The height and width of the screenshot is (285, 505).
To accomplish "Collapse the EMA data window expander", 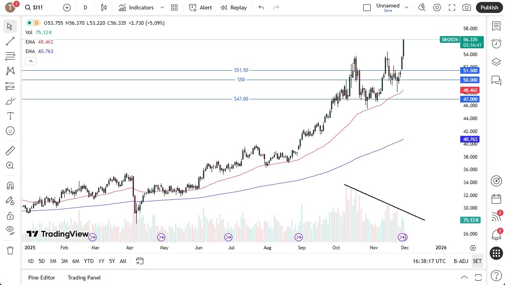I will point(31,61).
